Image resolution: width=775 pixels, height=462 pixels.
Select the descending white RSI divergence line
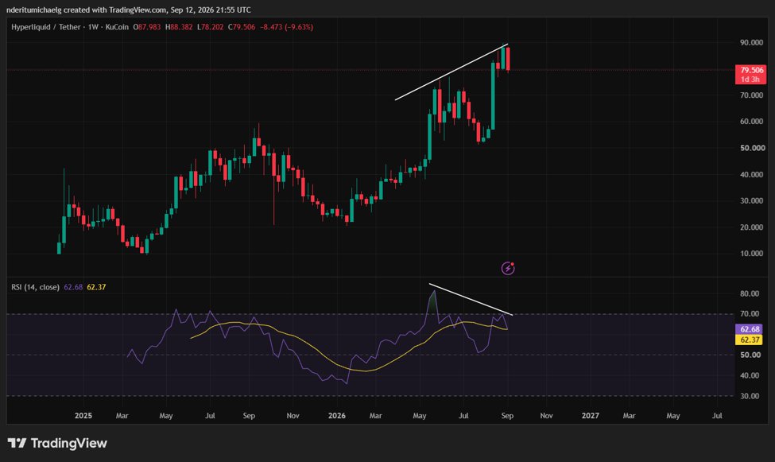(x=471, y=299)
